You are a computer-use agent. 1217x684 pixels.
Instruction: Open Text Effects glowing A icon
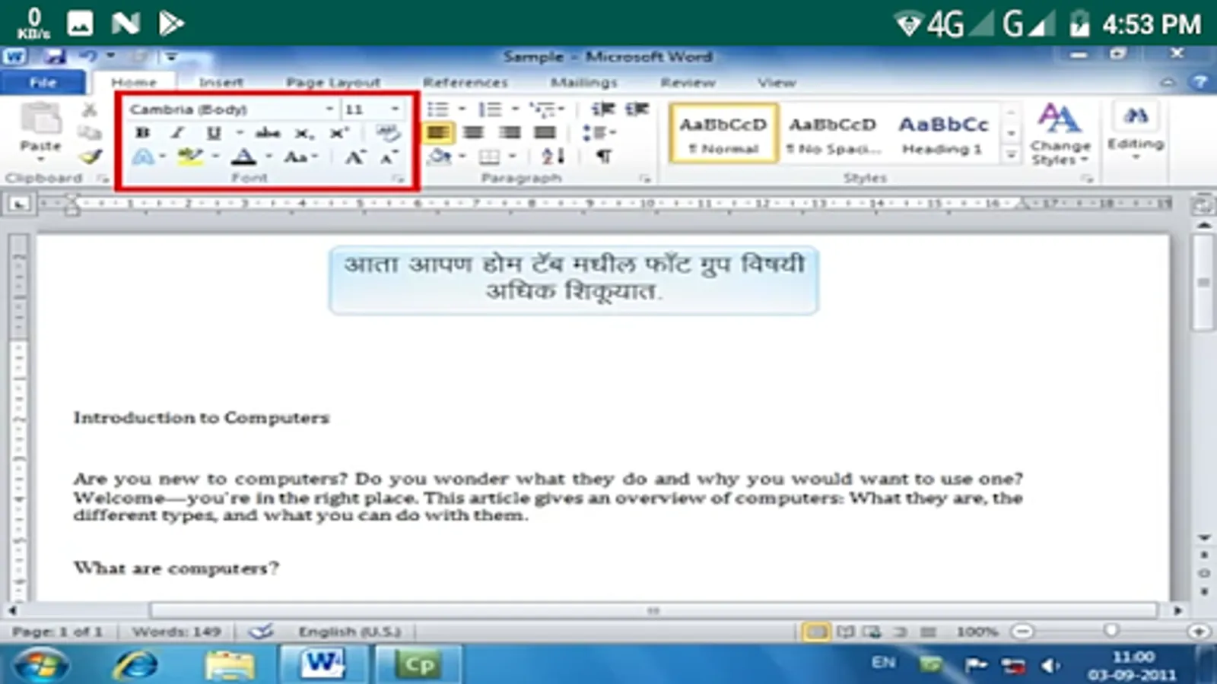pos(143,157)
